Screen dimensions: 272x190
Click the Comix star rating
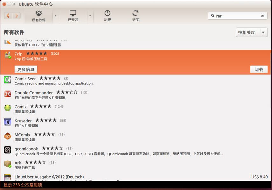click(x=41, y=106)
